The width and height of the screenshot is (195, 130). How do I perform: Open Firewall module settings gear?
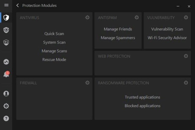click(x=87, y=83)
